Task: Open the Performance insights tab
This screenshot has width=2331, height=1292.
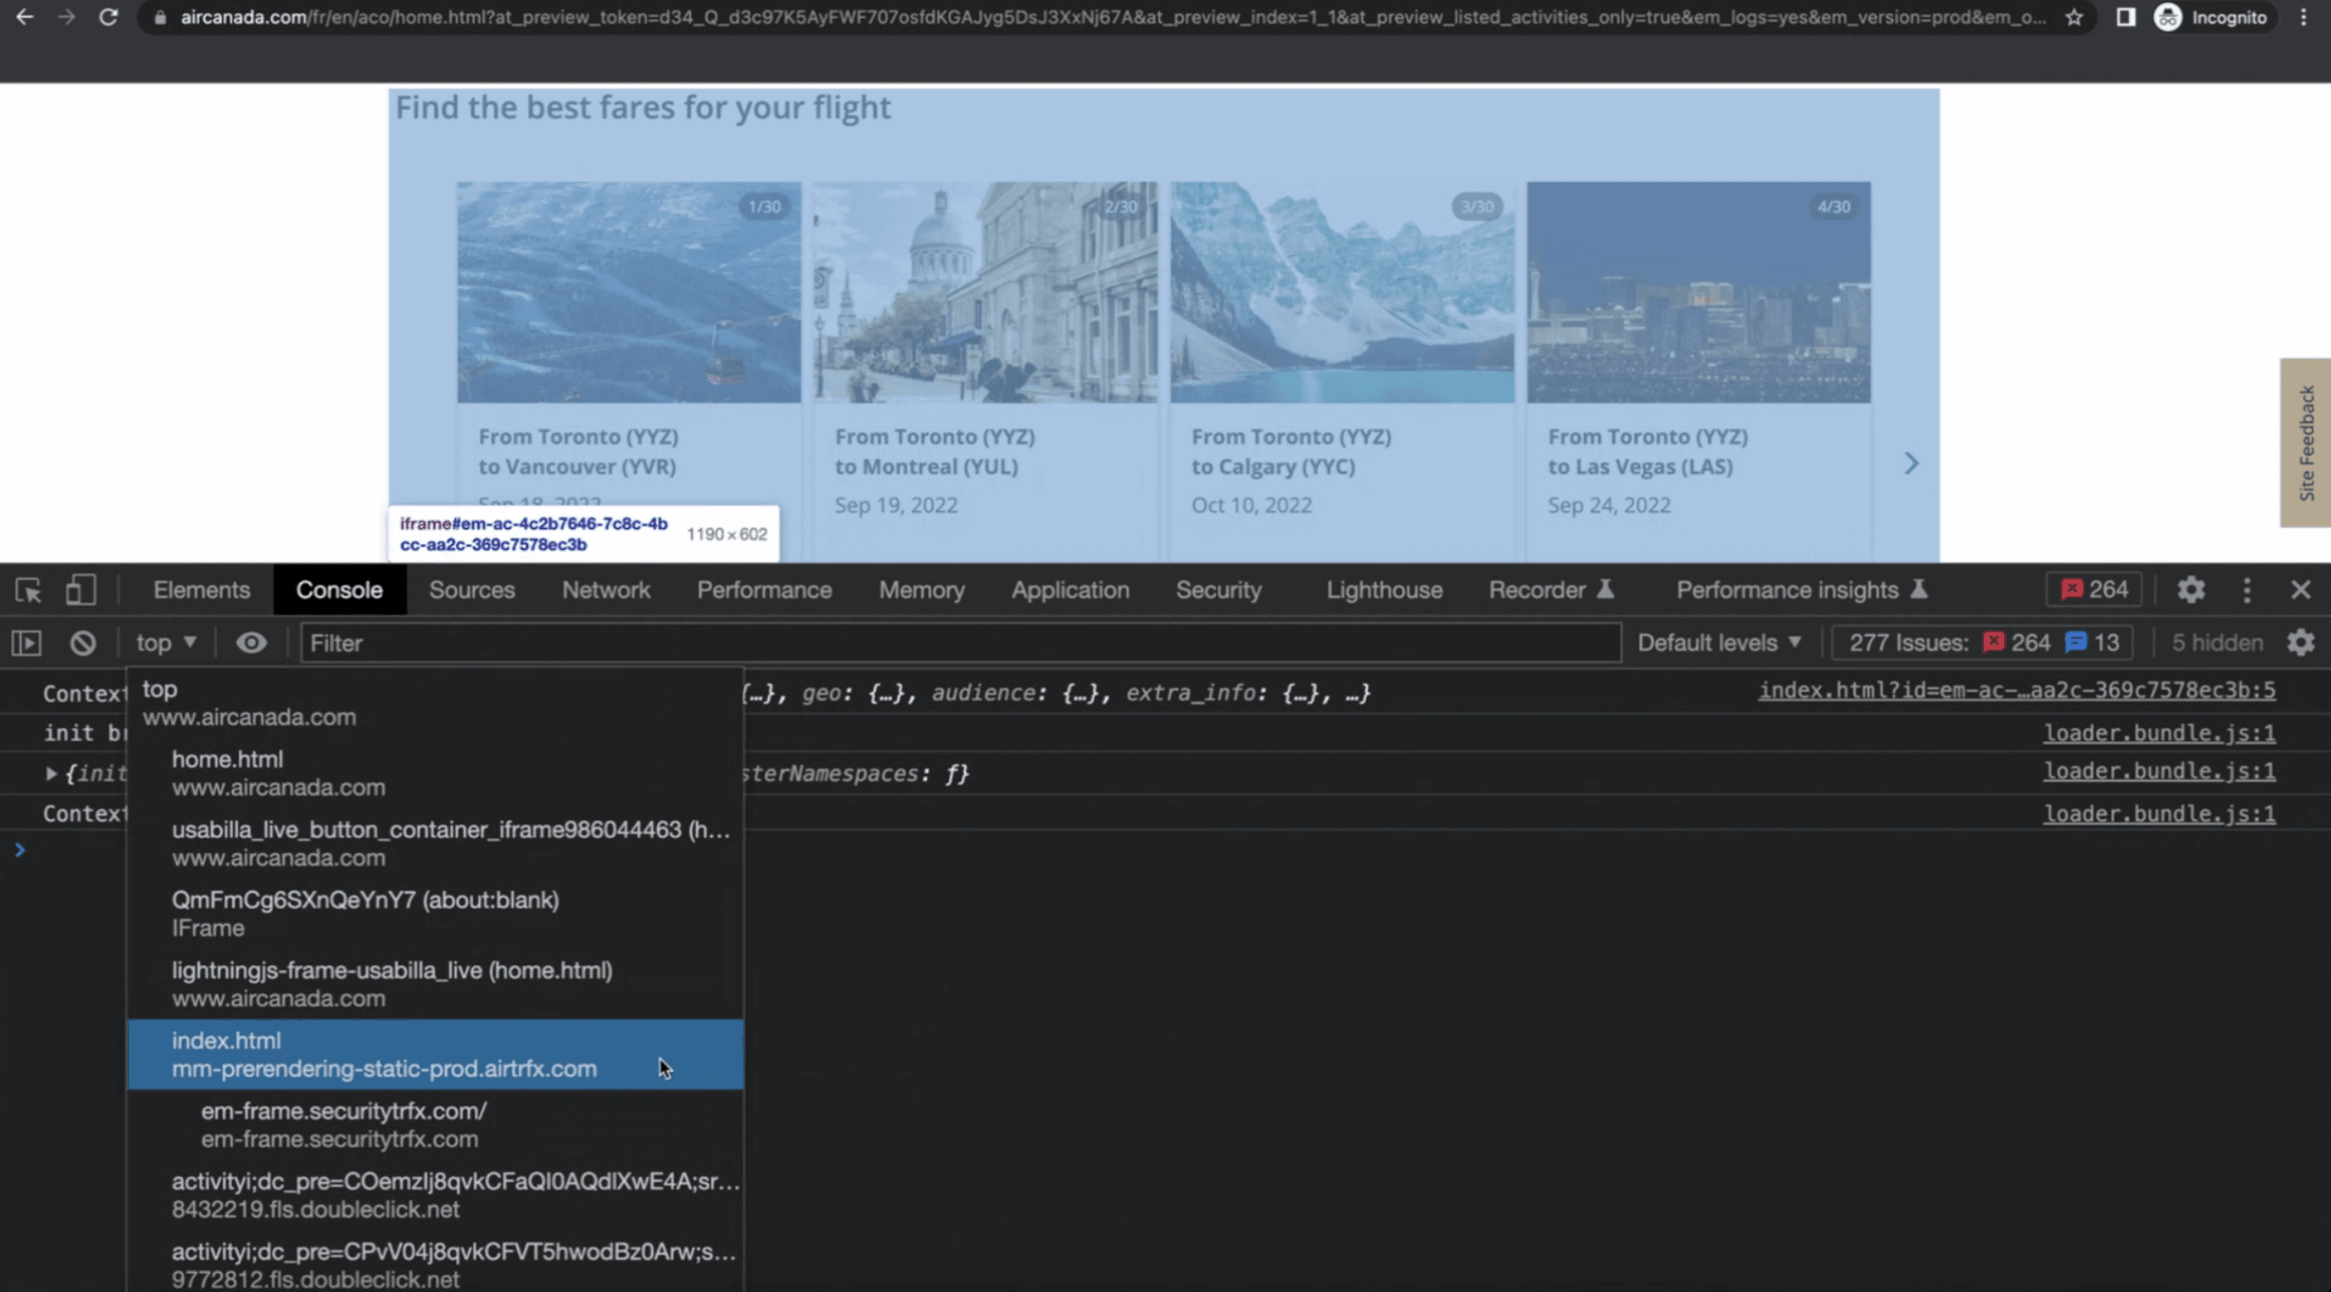Action: [1802, 590]
